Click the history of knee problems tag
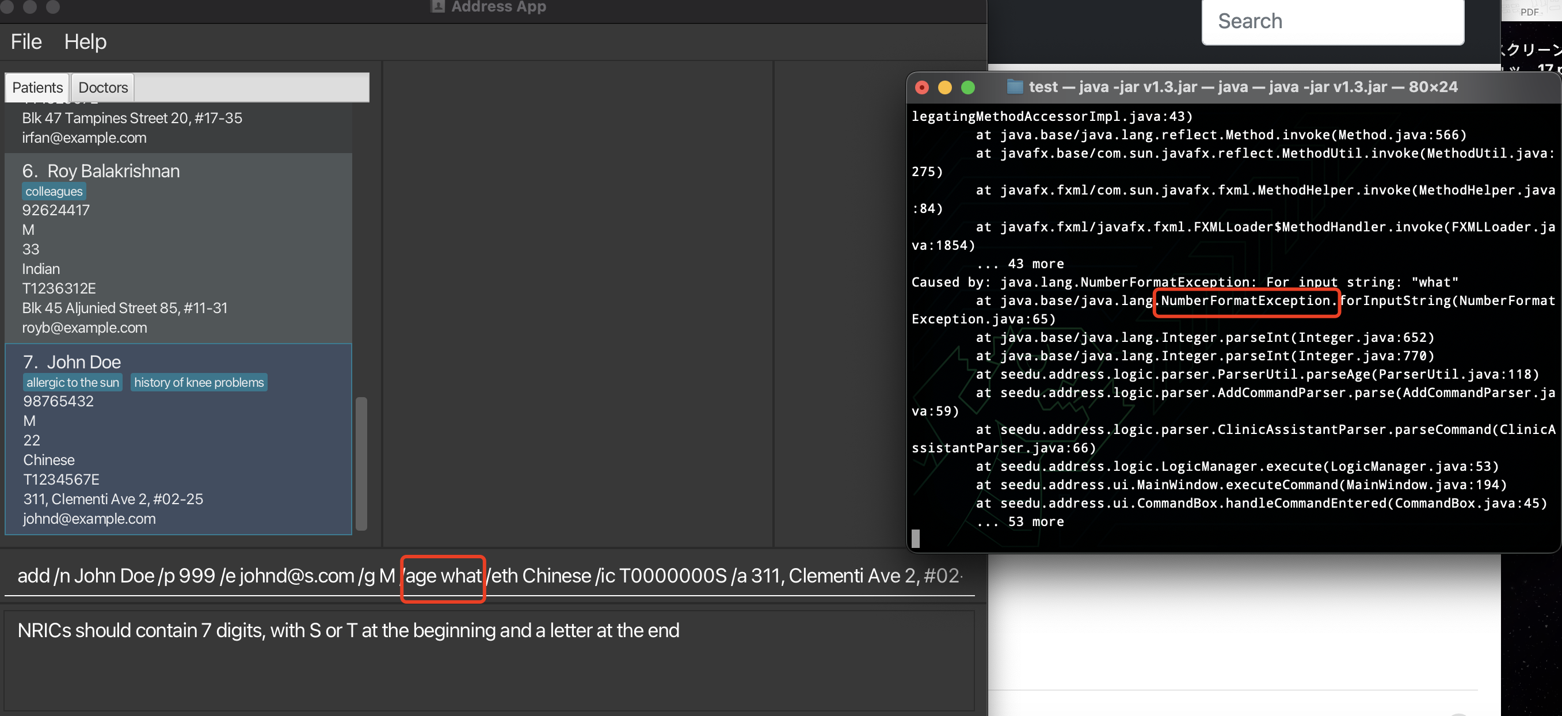The image size is (1562, 716). (x=199, y=383)
